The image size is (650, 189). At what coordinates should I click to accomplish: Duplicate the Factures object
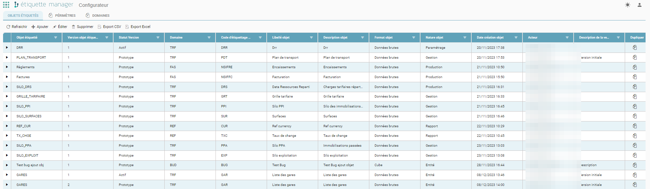coord(635,77)
